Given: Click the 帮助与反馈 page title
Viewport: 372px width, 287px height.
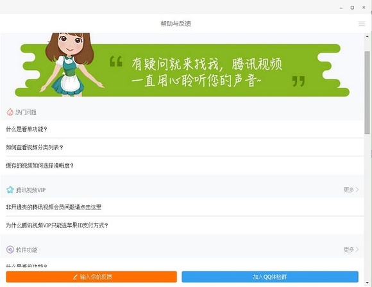Looking at the screenshot, I should pos(176,24).
